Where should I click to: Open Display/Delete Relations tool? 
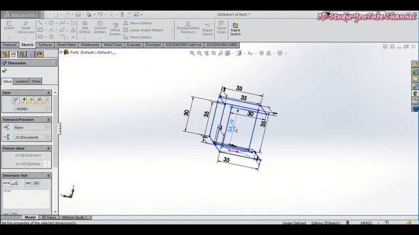(x=188, y=27)
